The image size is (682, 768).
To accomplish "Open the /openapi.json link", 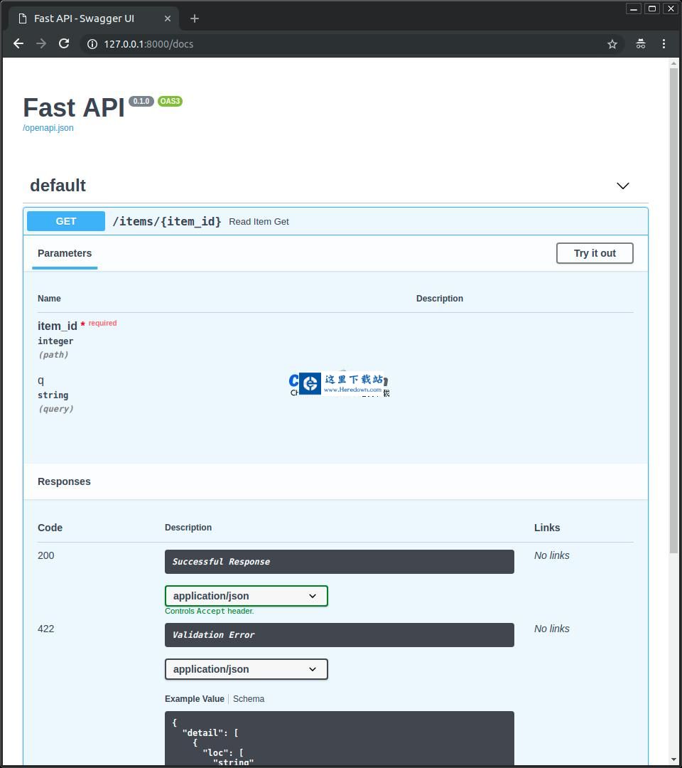I will (x=48, y=127).
